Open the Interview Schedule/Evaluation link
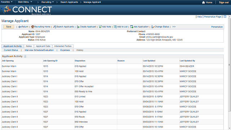 39,50
